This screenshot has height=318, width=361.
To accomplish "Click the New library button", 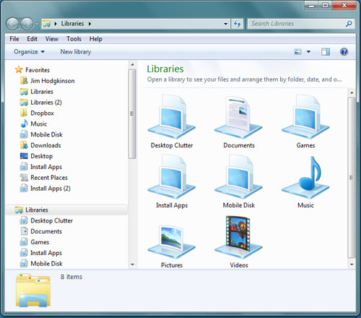I will [76, 52].
